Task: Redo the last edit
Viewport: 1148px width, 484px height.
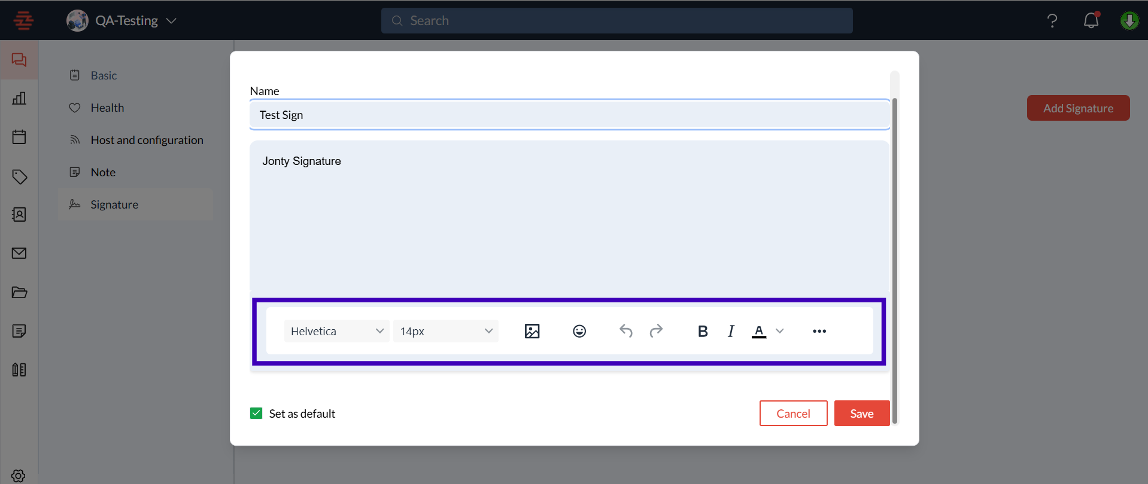Action: pyautogui.click(x=657, y=331)
